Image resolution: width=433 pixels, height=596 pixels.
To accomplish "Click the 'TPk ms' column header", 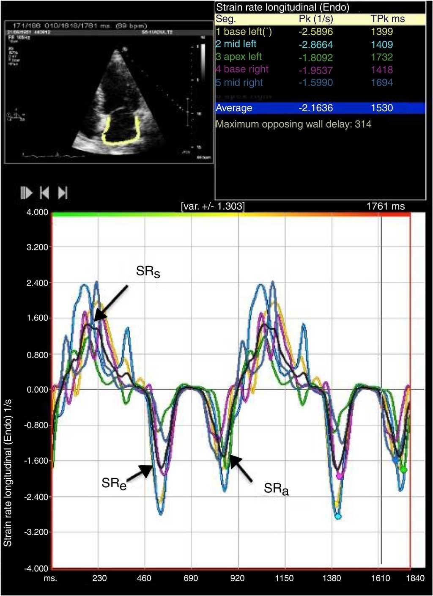I will pos(387,19).
